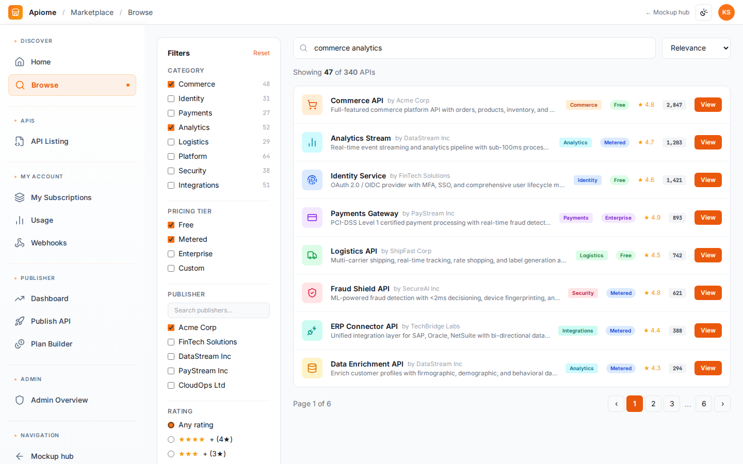Check the Identity category checkbox
Screen dimensions: 743x464
171,98
